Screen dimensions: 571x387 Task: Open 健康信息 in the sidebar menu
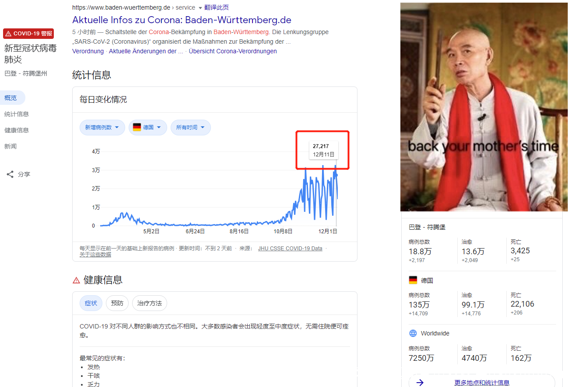[x=17, y=130]
